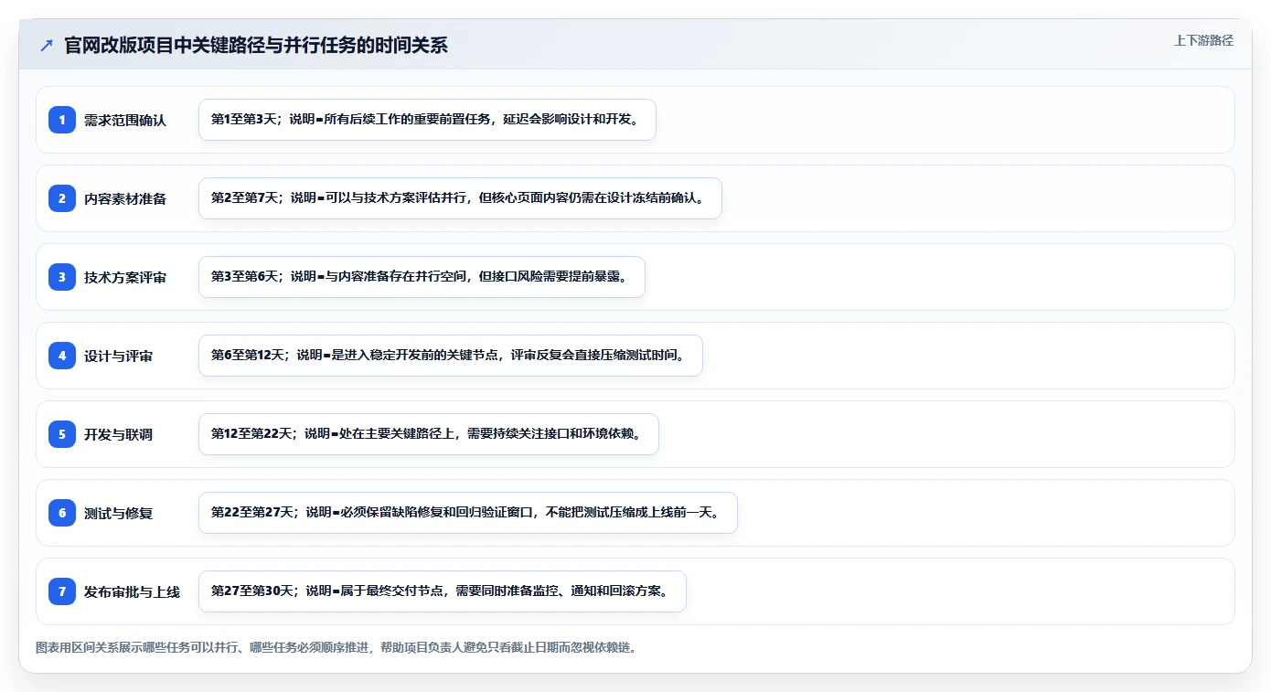Screen dimensions: 1271x692
Task: Click number badge 5 for 开发与联调
Action: pyautogui.click(x=62, y=433)
